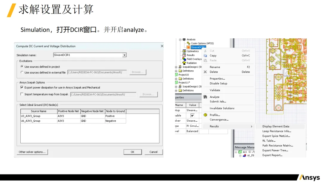Click IcepakDesign1 icon right below Project11*
The height and width of the screenshot is (182, 323).
click(180, 87)
